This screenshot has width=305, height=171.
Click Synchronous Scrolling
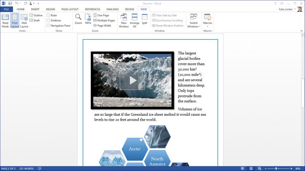click(x=167, y=20)
